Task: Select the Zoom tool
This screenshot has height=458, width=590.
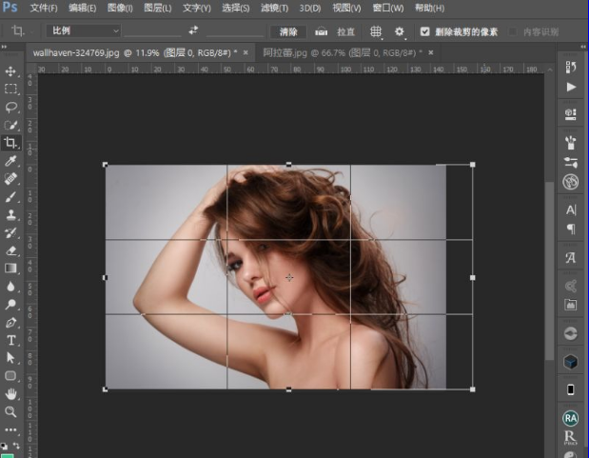Action: coord(11,411)
